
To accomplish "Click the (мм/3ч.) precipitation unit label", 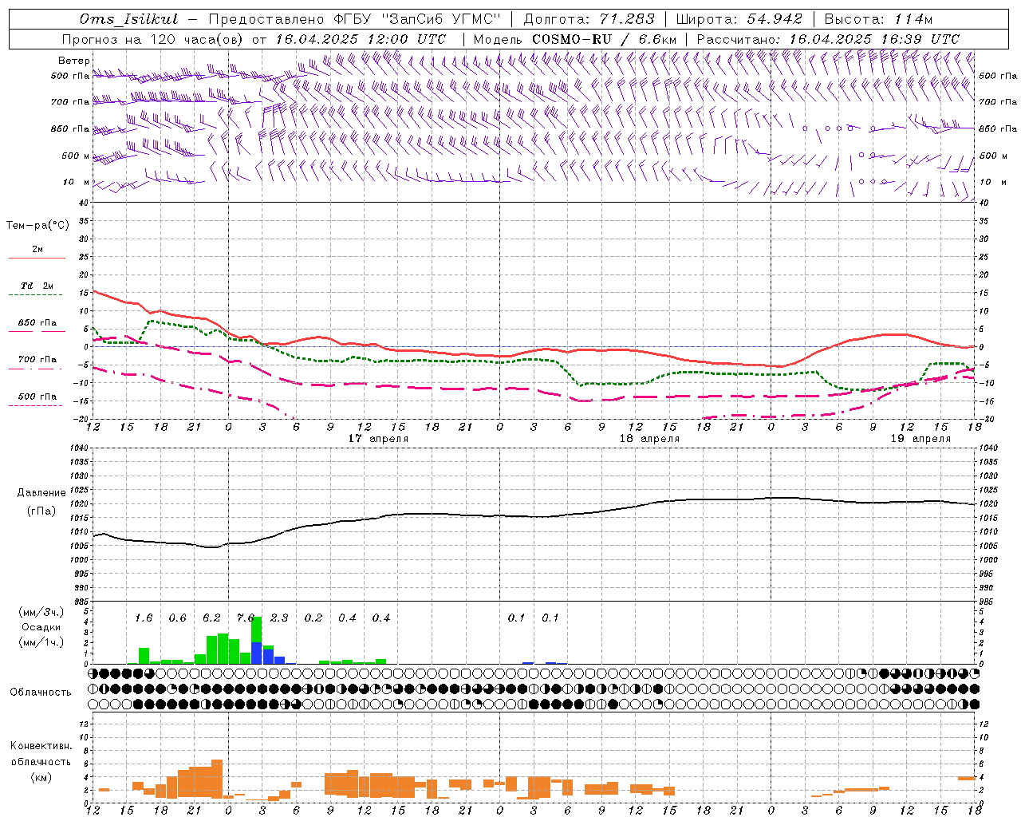I will [41, 612].
